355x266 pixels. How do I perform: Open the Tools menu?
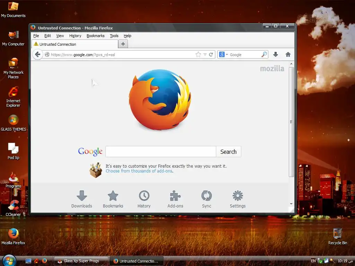pyautogui.click(x=114, y=36)
